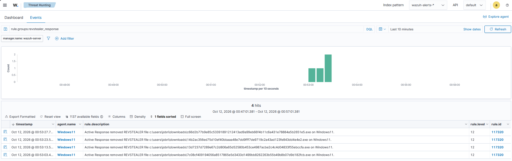
Task: Open the user avatar 'a' menu
Action: 496,5
